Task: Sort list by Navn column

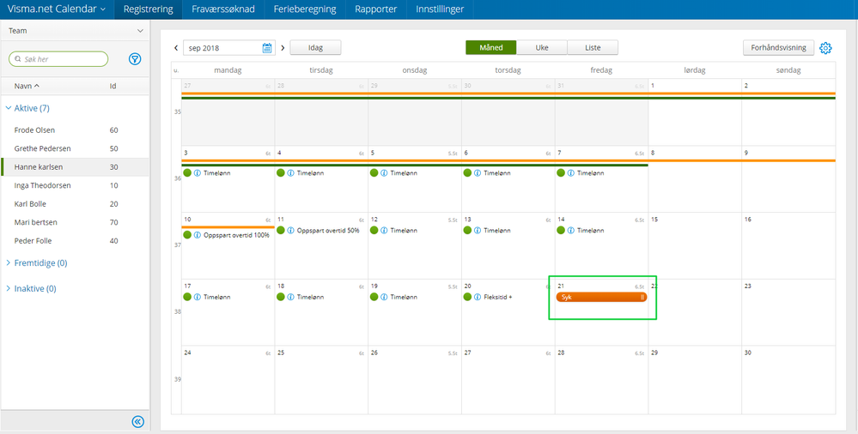Action: click(27, 86)
